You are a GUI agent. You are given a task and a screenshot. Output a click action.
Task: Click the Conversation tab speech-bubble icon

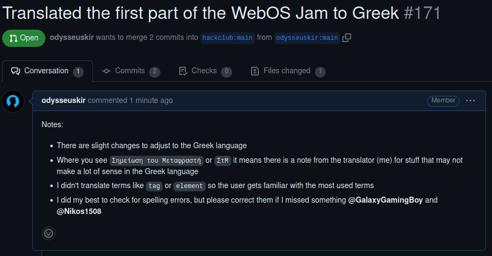pos(16,71)
